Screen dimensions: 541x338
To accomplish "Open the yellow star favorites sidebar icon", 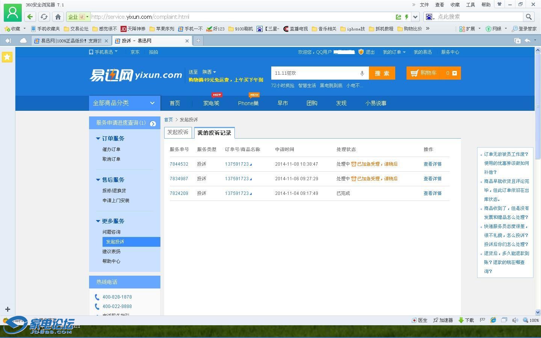I will [7, 57].
